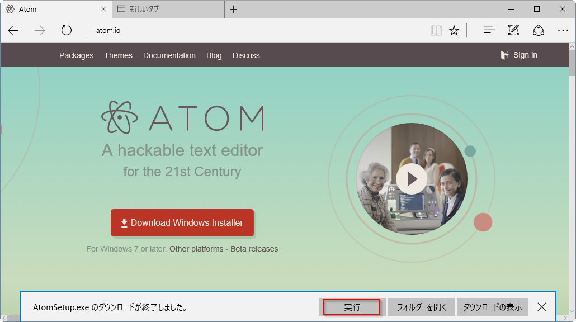The width and height of the screenshot is (576, 322).
Task: Click Download Windows Installer button
Action: click(x=182, y=223)
